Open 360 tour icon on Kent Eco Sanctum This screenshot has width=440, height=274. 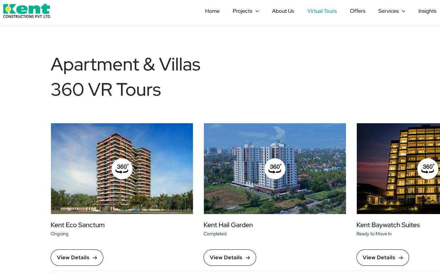pos(122,169)
